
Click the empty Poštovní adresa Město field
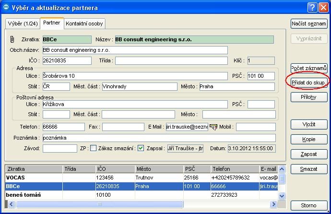tap(239, 114)
